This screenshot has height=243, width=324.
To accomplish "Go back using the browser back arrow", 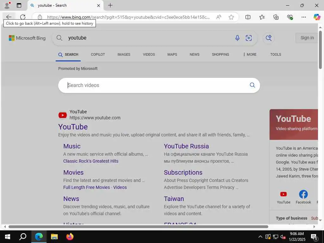I will pos(9,17).
